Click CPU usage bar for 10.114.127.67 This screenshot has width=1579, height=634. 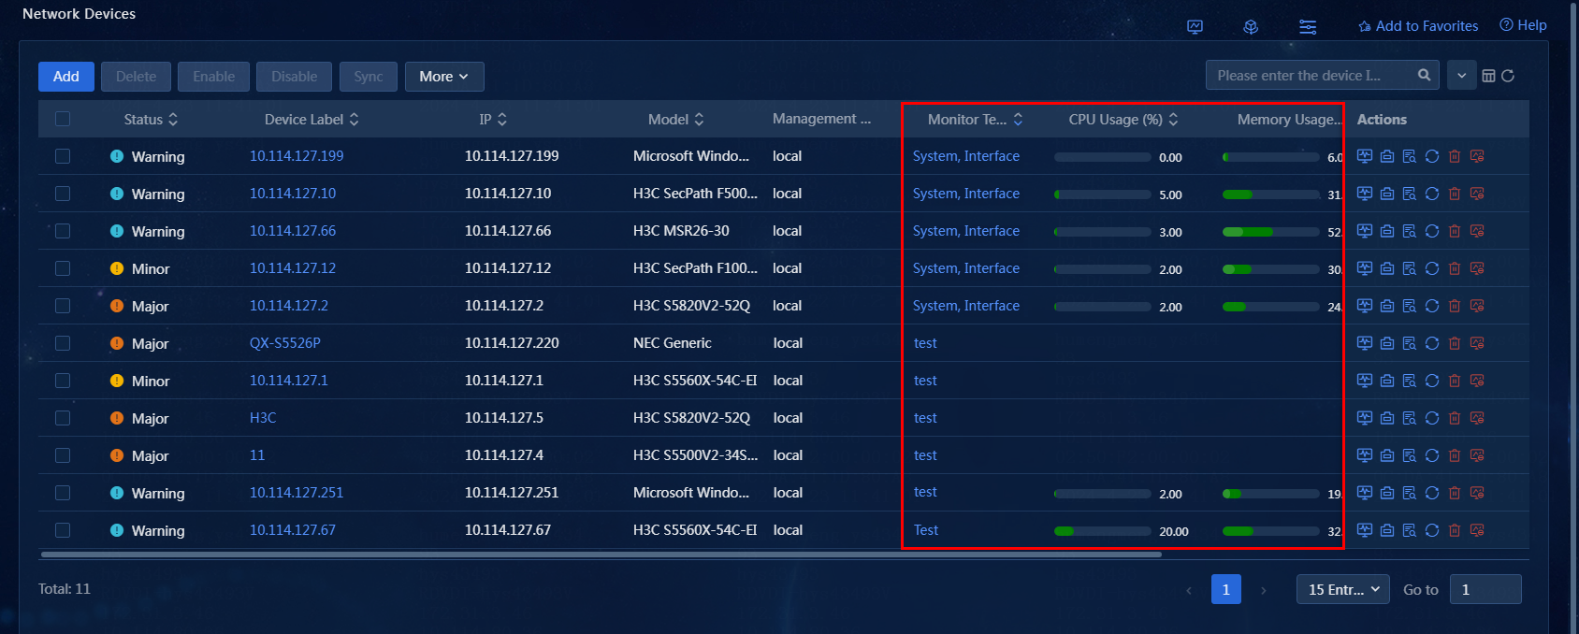pos(1102,531)
